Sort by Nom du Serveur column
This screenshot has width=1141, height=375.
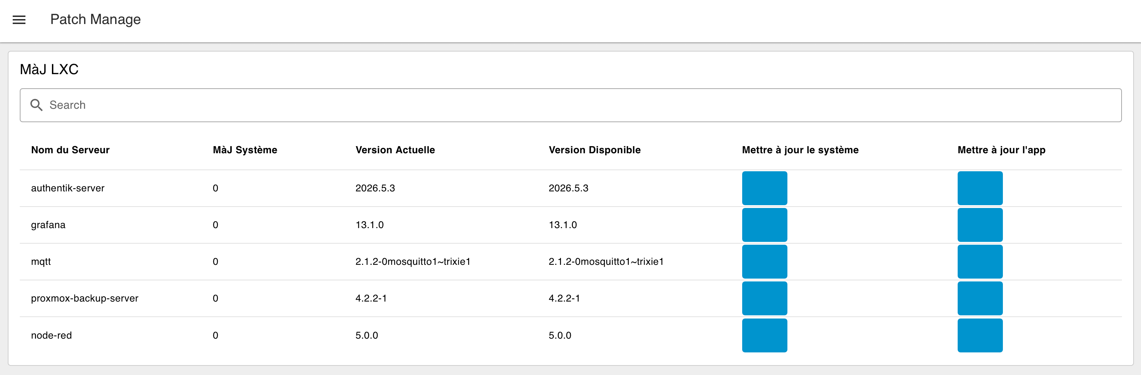[70, 150]
